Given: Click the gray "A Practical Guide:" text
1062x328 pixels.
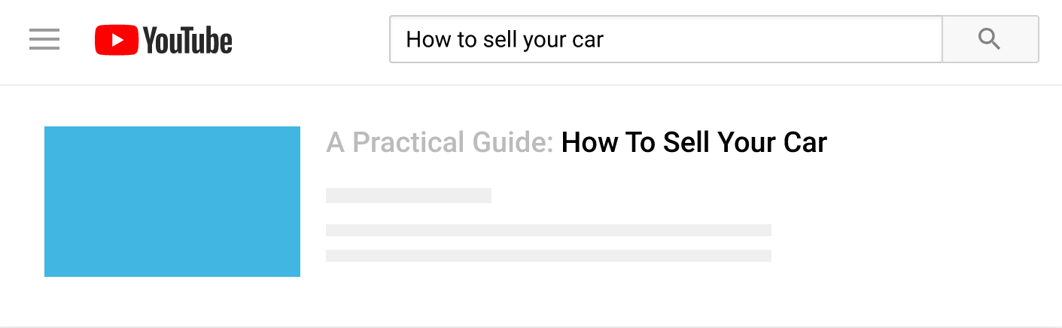Looking at the screenshot, I should (440, 142).
